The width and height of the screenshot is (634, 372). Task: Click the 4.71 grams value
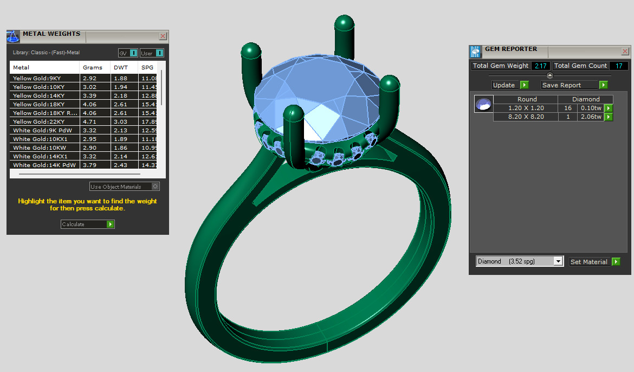89,121
